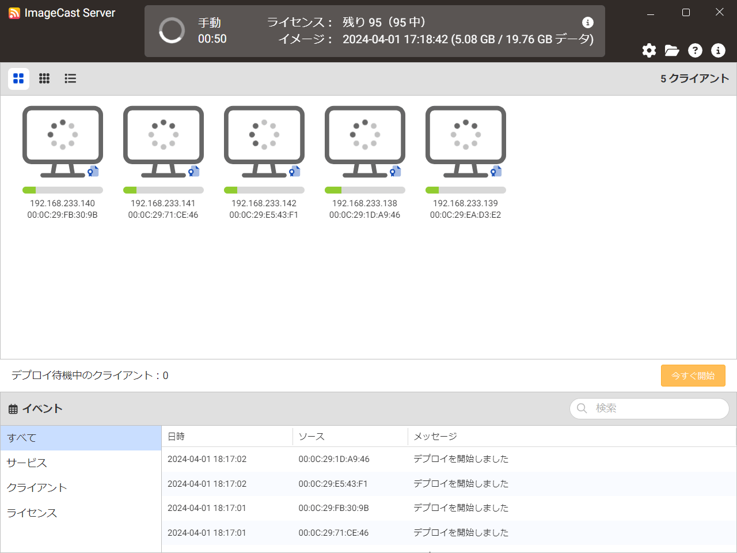This screenshot has height=553, width=737.
Task: Open settings gear in header
Action: (x=649, y=51)
